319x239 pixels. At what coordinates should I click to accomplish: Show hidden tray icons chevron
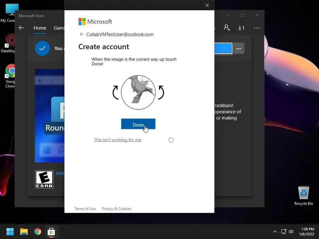tap(275, 232)
